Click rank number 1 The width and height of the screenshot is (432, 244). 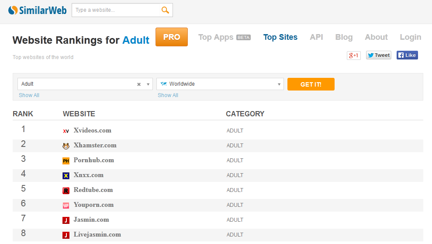24,129
